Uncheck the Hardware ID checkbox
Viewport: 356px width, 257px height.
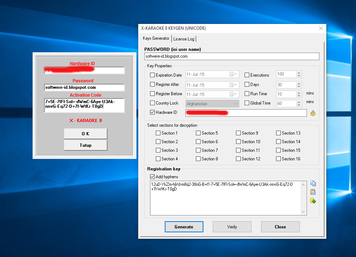(152, 112)
